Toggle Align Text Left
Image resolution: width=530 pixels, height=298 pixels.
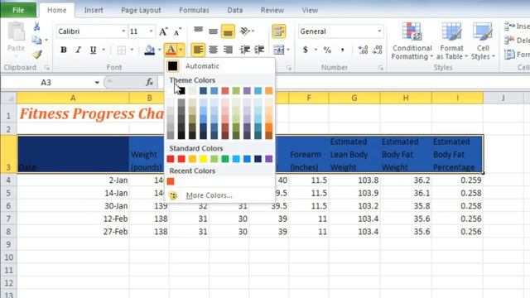(x=198, y=50)
